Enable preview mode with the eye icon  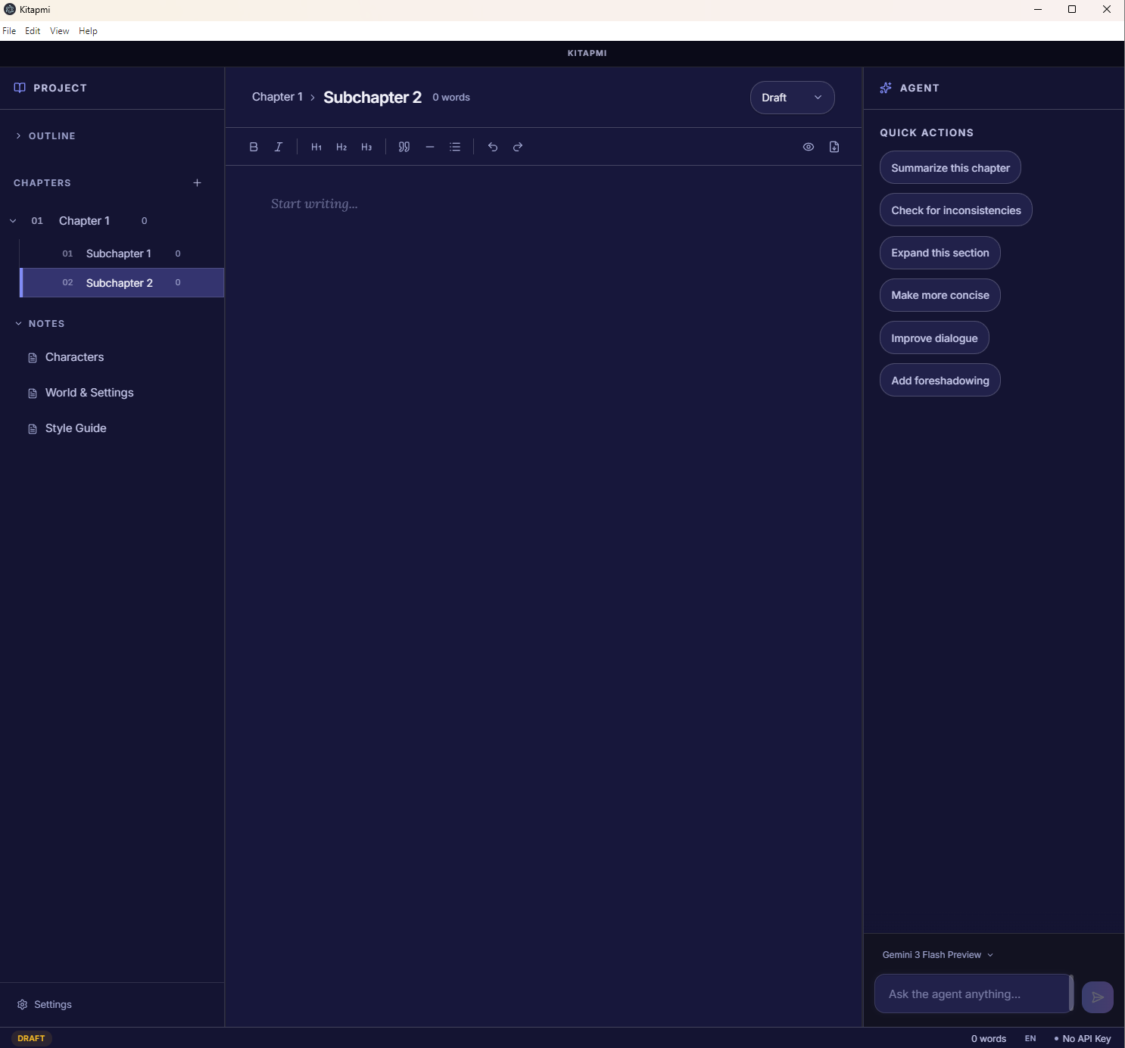(808, 146)
